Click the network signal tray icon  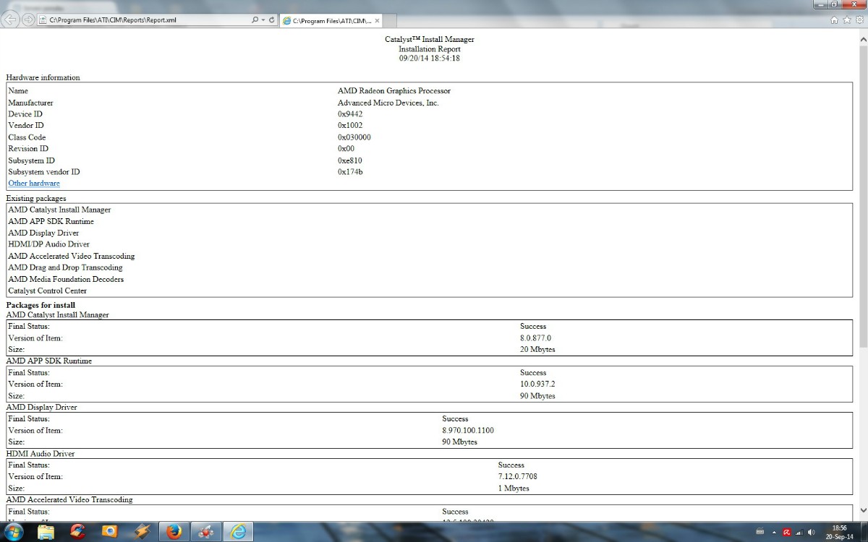click(799, 533)
